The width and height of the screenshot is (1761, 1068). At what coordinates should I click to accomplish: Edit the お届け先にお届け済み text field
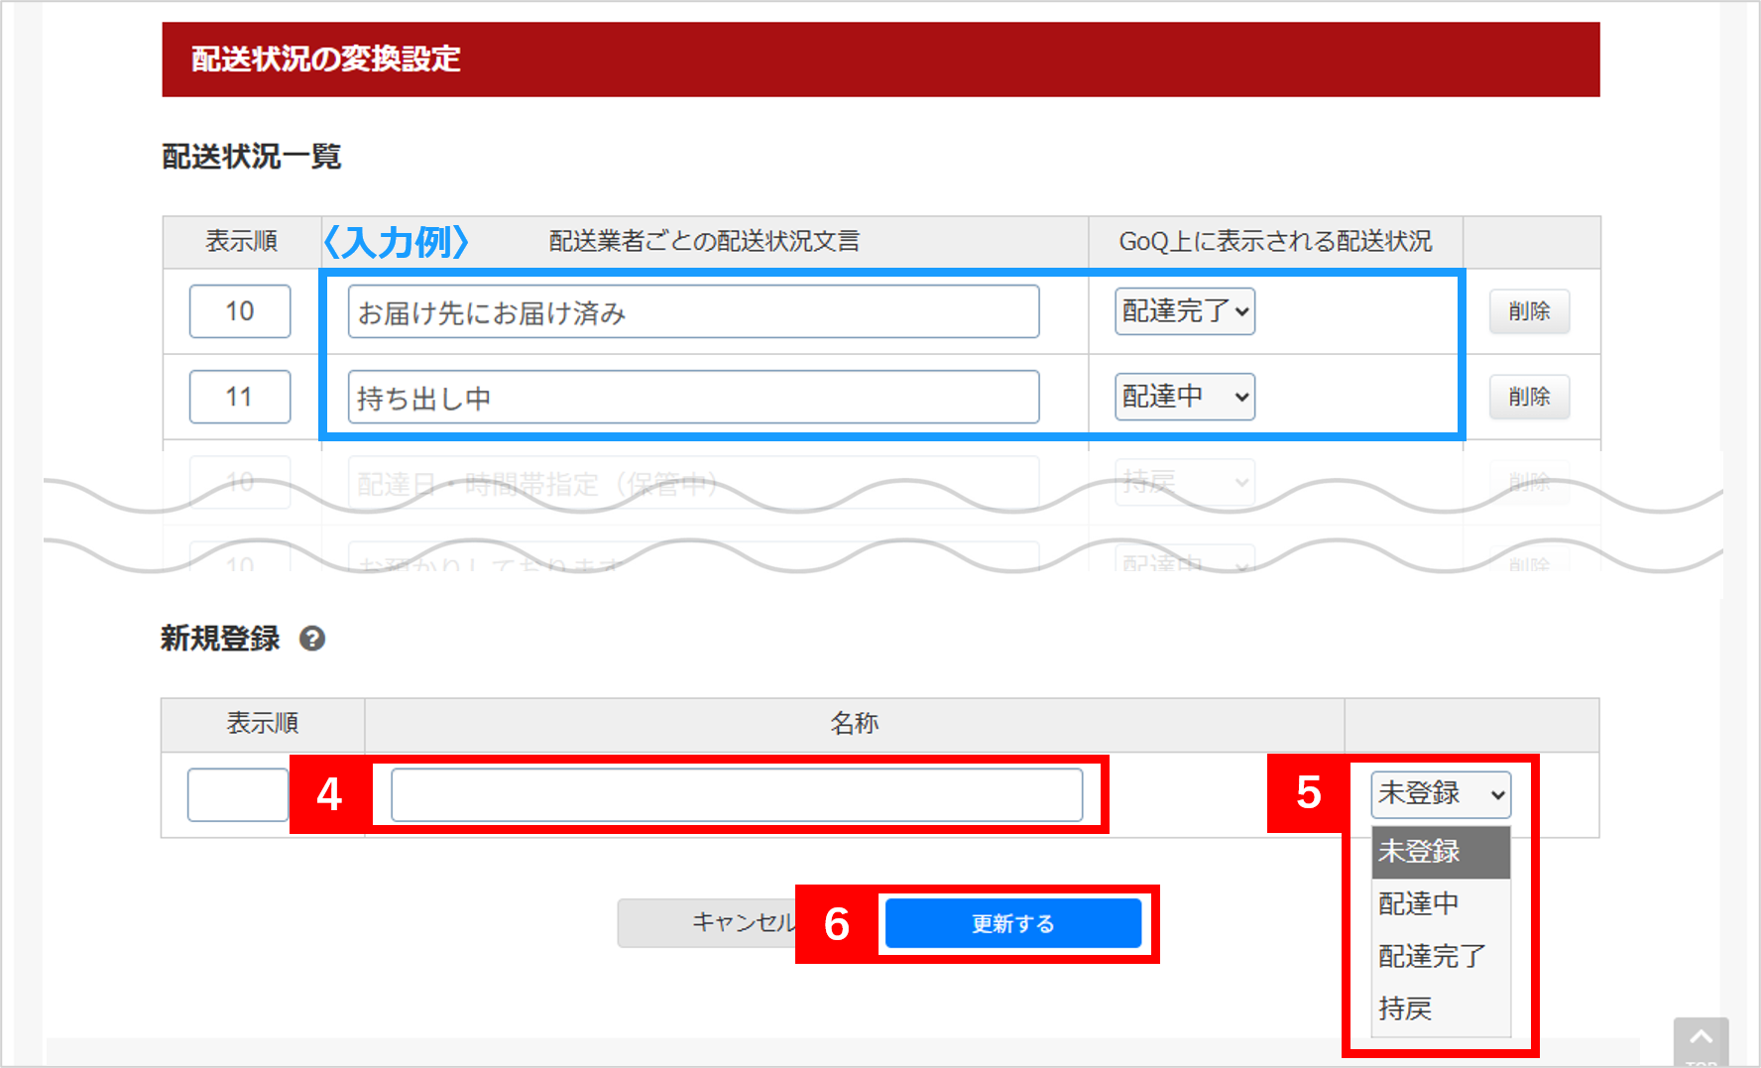(x=693, y=312)
